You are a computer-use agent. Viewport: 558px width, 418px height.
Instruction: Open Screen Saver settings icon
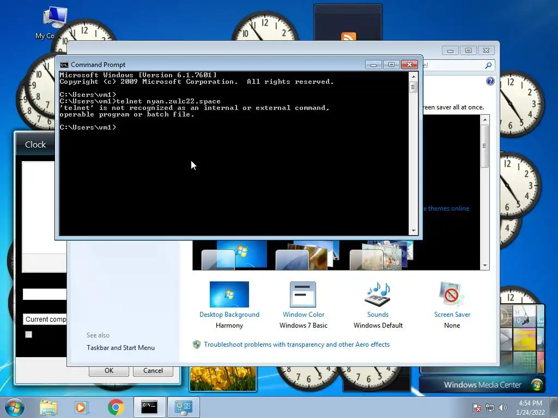pyautogui.click(x=452, y=294)
